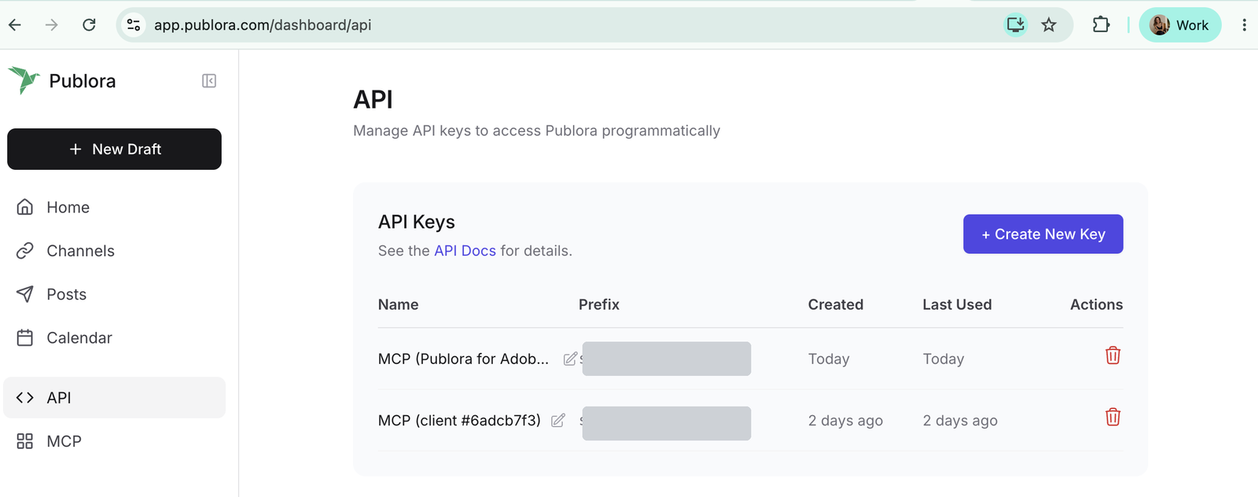Screen dimensions: 1258x497
Task: Open Calendar from the sidebar
Action: [114, 337]
